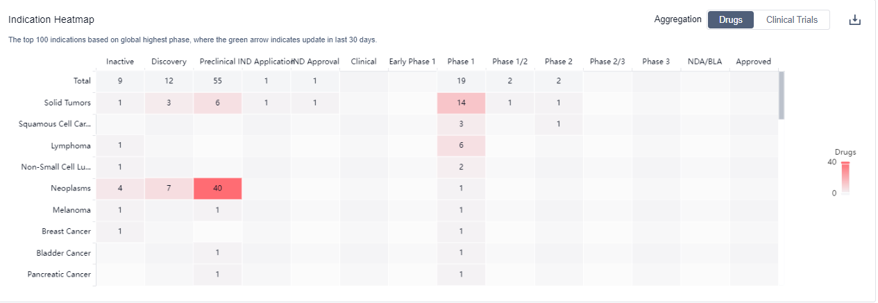Image resolution: width=878 pixels, height=303 pixels.
Task: Click Total Phase 1 cell showing 19
Action: [461, 81]
